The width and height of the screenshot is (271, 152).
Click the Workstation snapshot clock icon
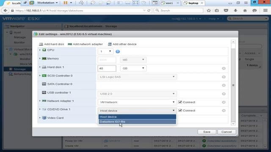pos(93,3)
